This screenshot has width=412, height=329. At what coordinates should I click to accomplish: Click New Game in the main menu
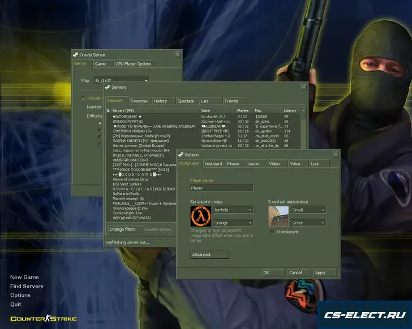(x=24, y=277)
